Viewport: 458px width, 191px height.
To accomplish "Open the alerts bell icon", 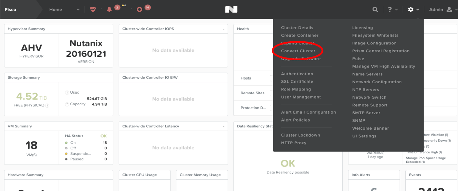I will click(x=110, y=10).
